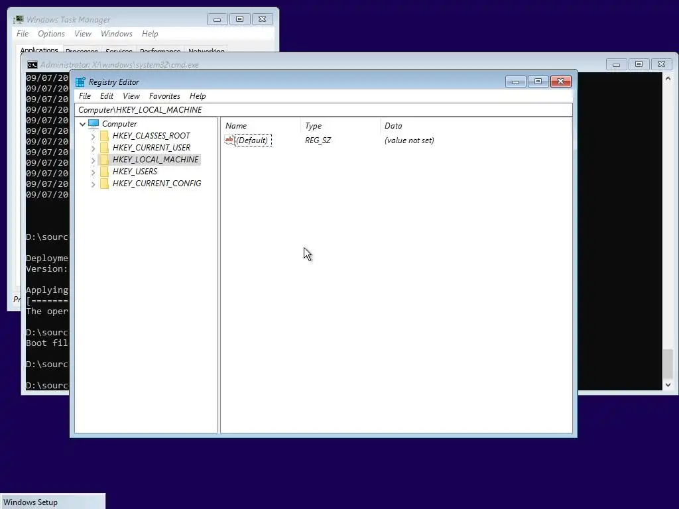Sort values by the Type column

[x=340, y=126]
